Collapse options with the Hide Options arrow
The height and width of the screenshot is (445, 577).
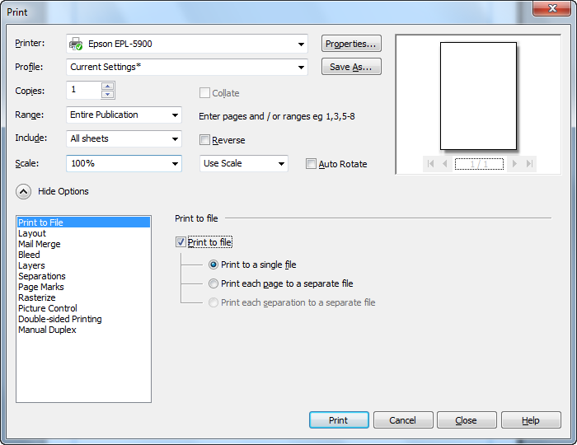click(x=23, y=192)
